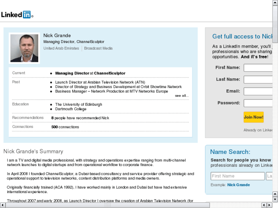This screenshot has height=208, width=278.
Task: Click the horizontal scrollbar thumb
Action: click(x=107, y=205)
